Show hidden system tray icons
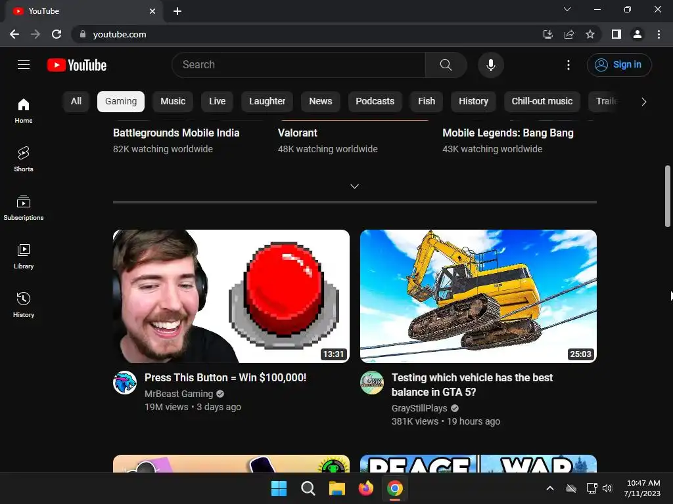 click(x=550, y=488)
